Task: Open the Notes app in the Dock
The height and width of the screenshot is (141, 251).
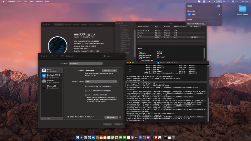Action: (105, 137)
